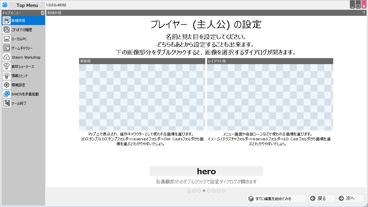Viewport: 368px width, 207px height.
Task: Click the 移動用 image preview area
Action: click(142, 97)
